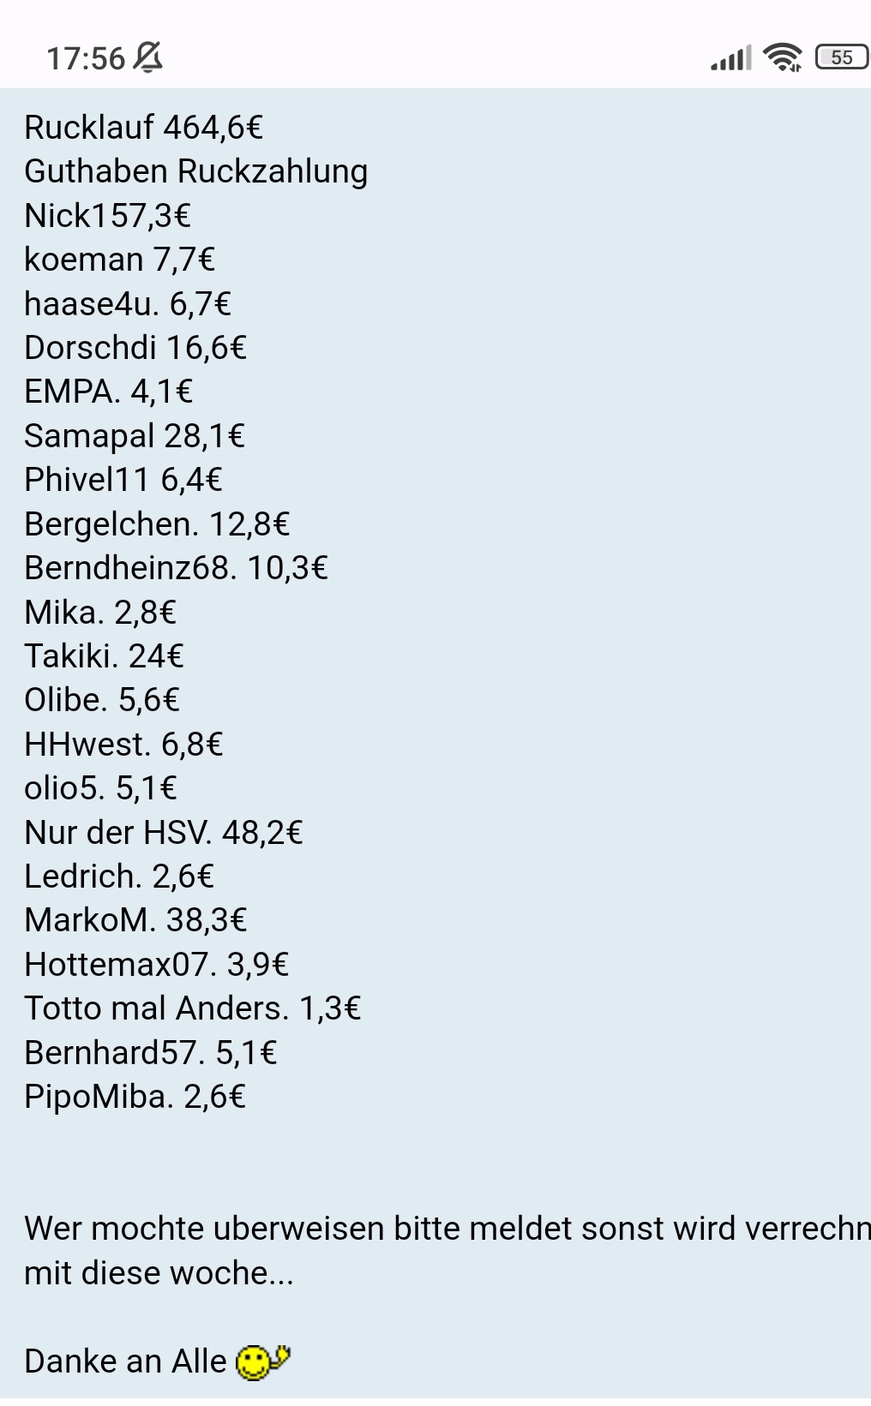
Task: Select the Berndheinz68 10,3€ entry
Action: coord(176,568)
